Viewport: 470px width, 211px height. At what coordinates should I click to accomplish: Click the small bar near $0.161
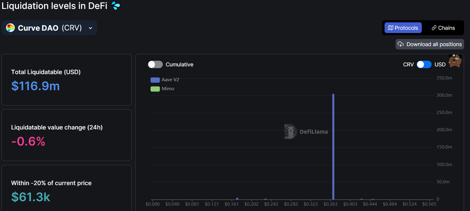pos(237,199)
